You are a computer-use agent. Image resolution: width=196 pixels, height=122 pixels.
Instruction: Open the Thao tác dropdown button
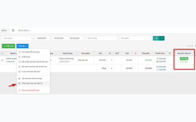pos(22,46)
